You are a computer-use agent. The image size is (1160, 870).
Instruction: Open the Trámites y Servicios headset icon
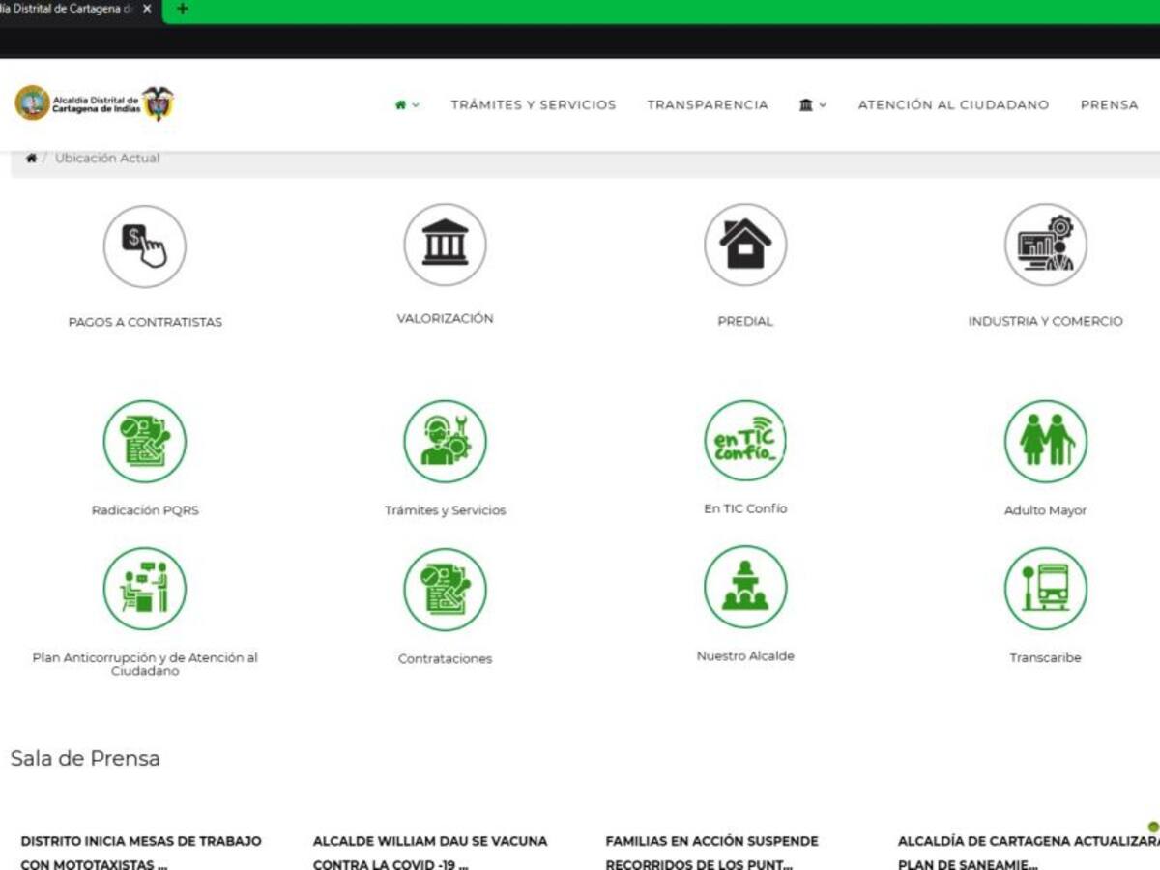[x=445, y=441]
